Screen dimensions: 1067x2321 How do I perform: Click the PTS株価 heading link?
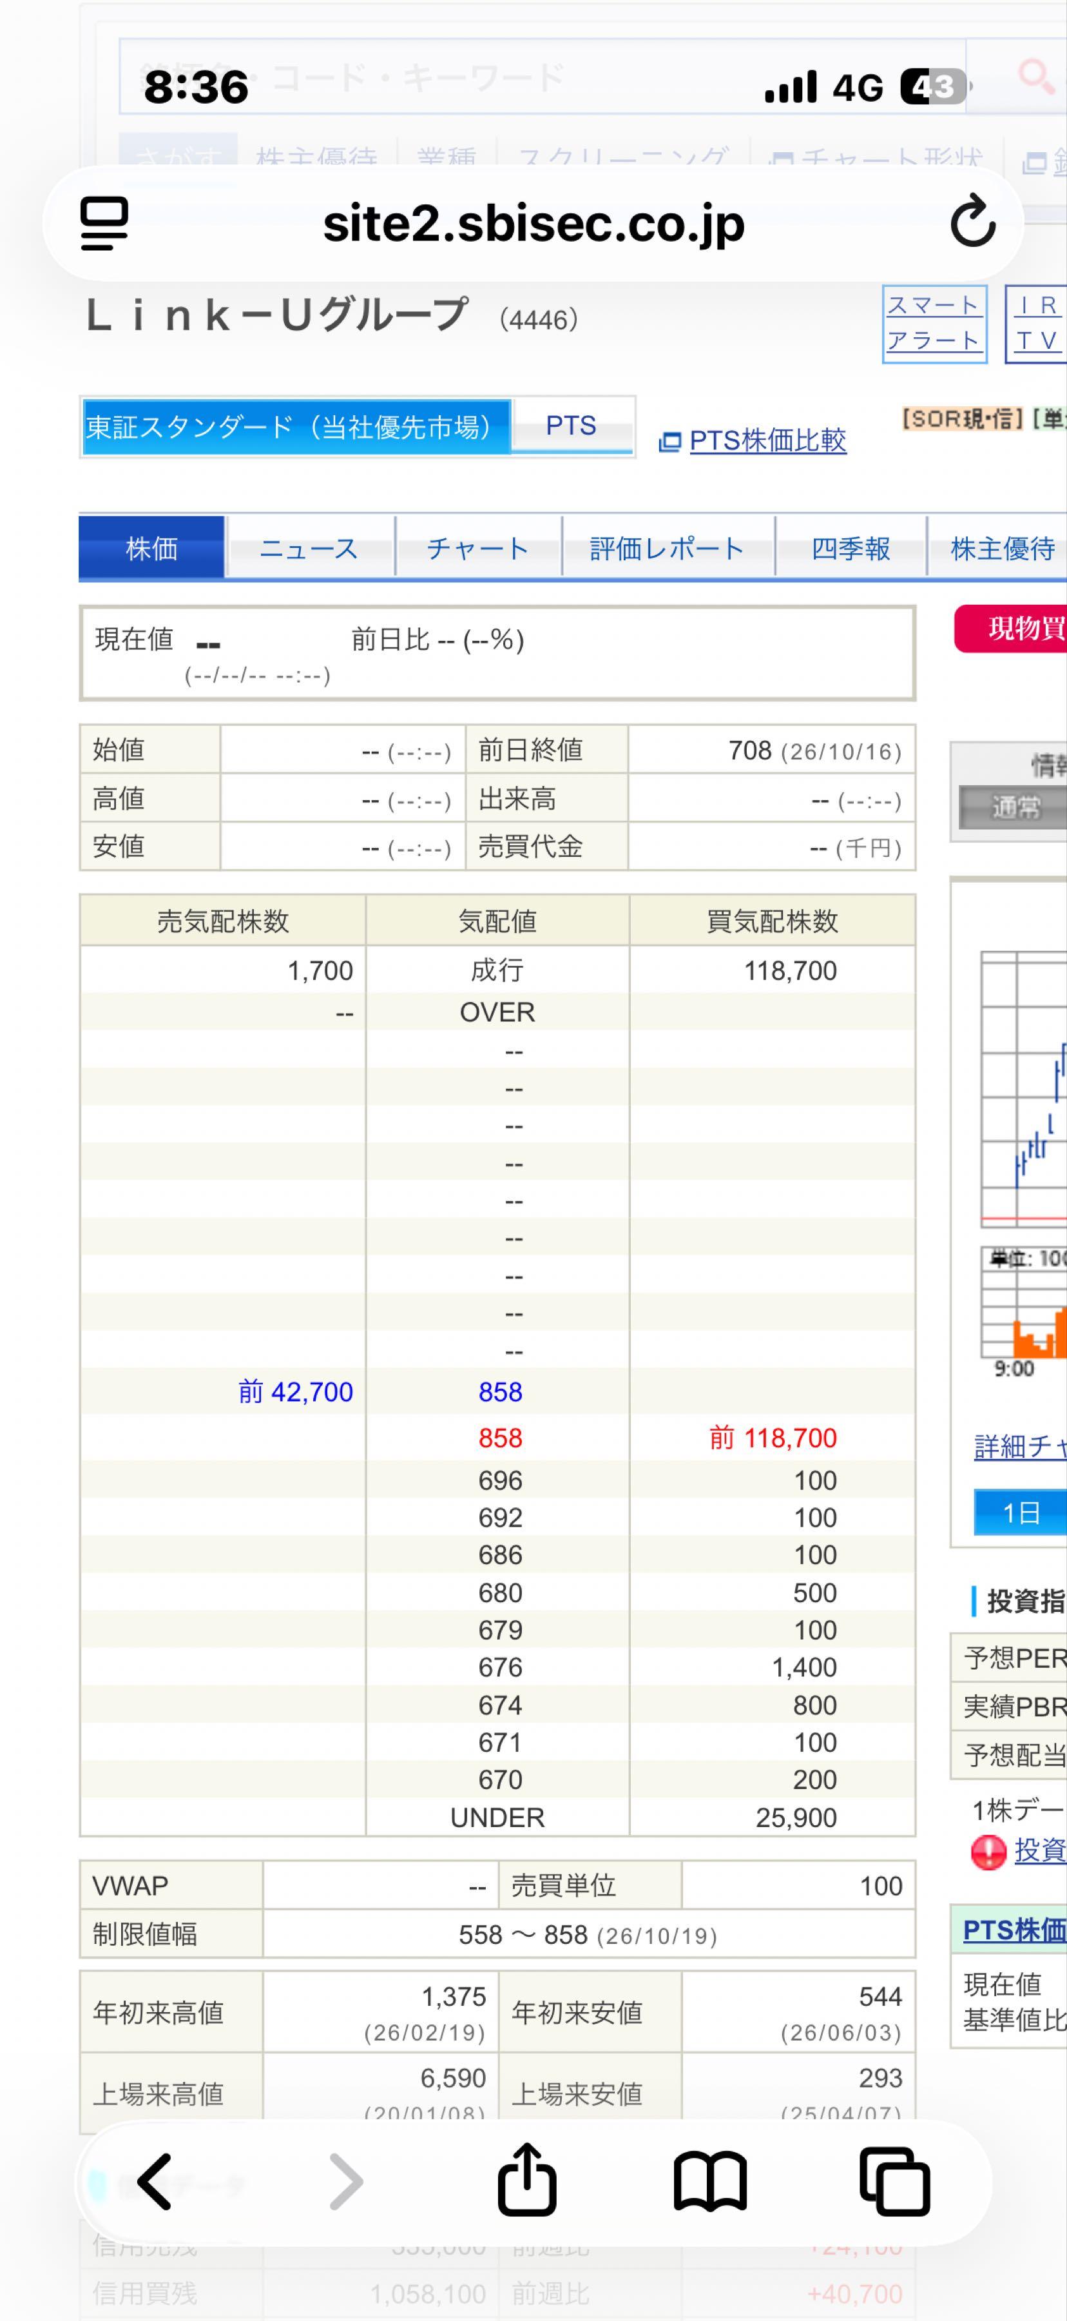pos(1014,1929)
